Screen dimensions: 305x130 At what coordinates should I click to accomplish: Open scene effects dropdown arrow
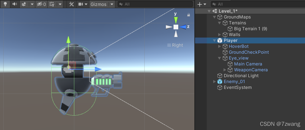(x=32, y=4)
